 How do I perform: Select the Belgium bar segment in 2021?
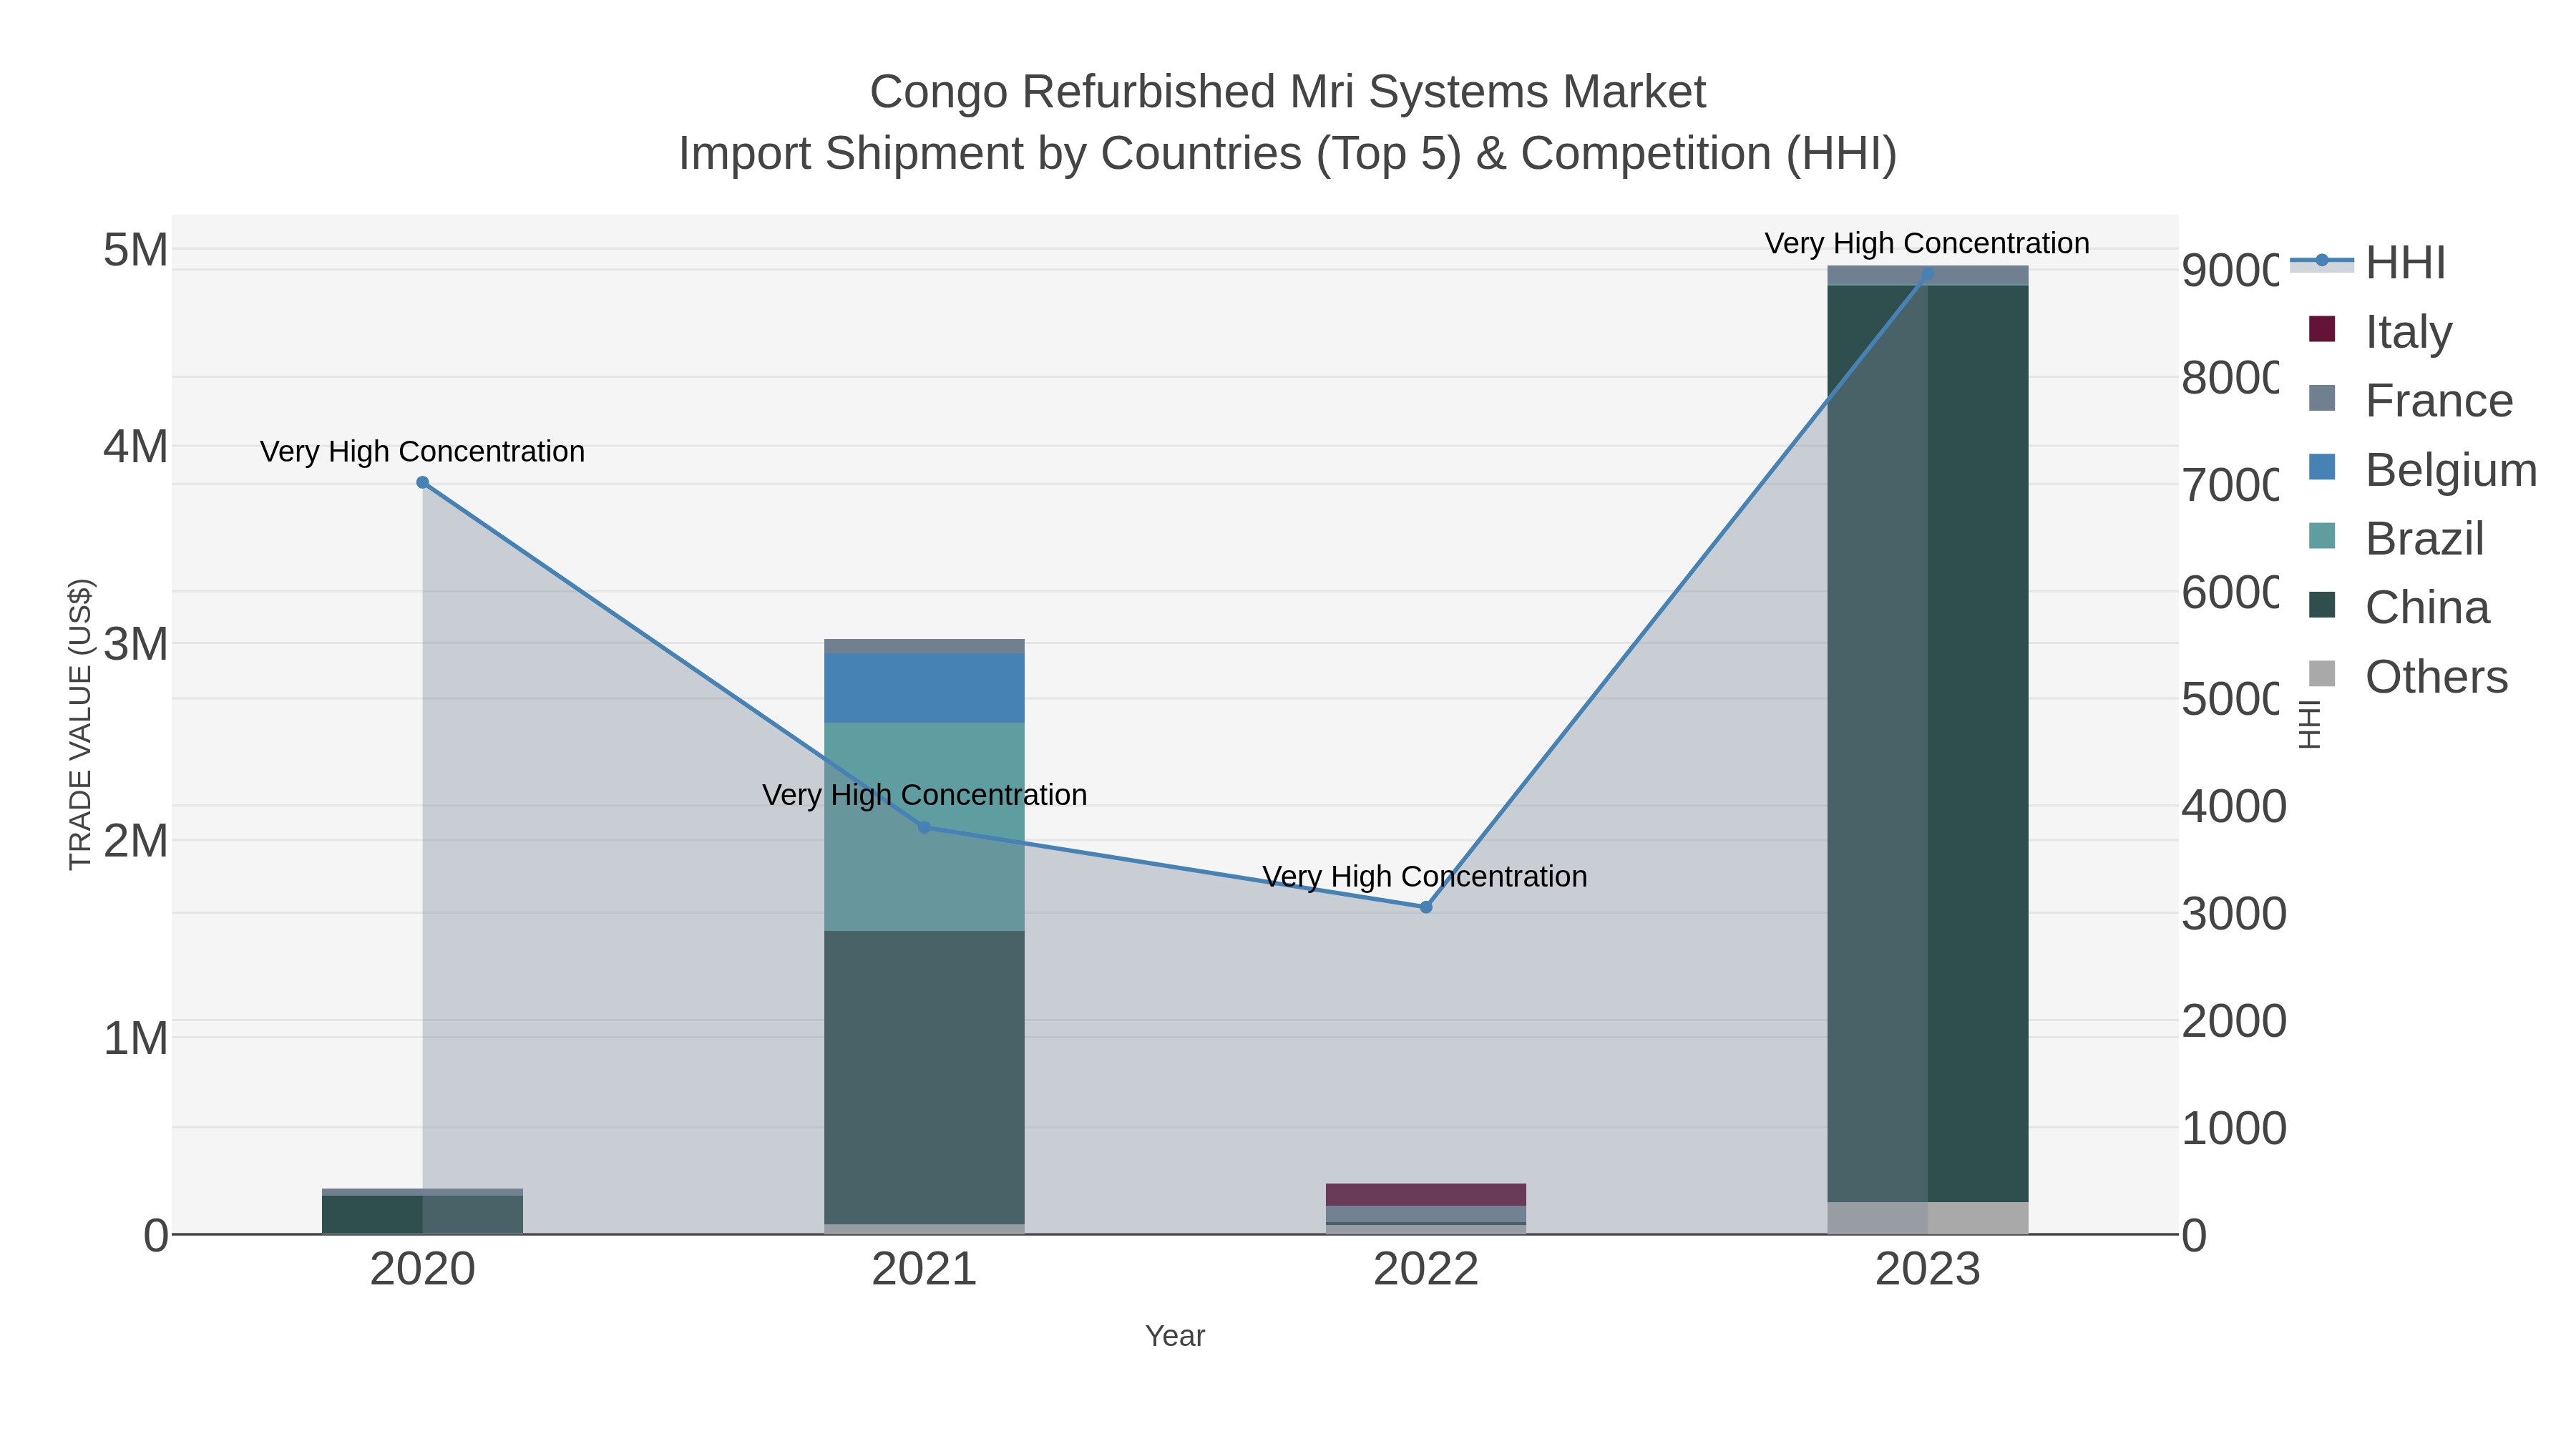pos(924,688)
